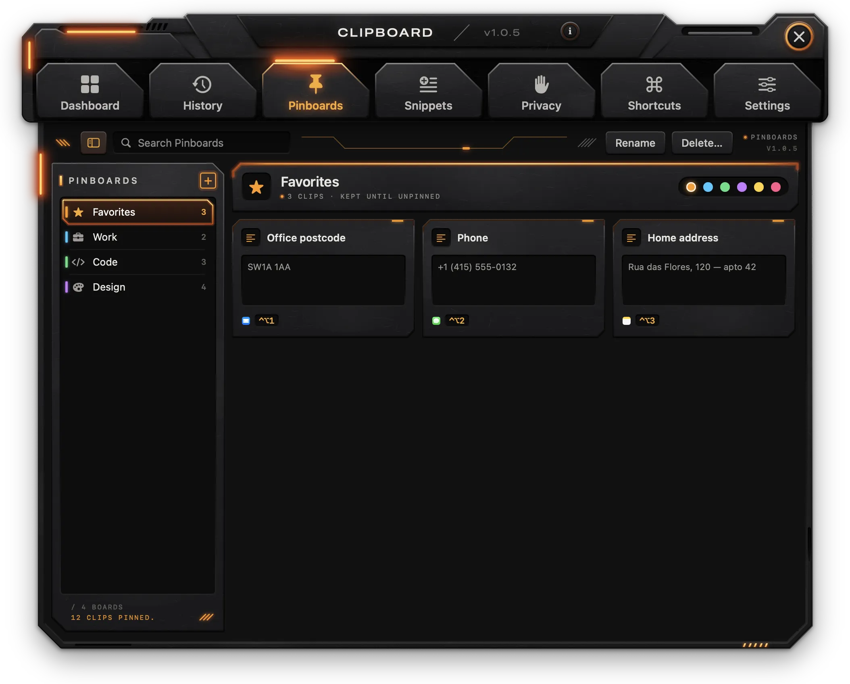Click the text icon on the Phone card
The height and width of the screenshot is (684, 850).
tap(441, 238)
